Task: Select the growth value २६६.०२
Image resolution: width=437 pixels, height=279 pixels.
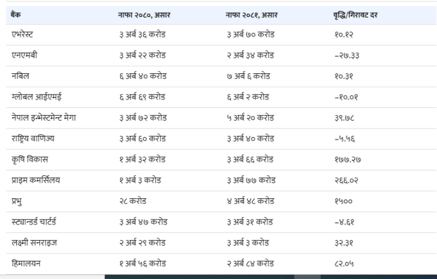Action: coord(346,180)
